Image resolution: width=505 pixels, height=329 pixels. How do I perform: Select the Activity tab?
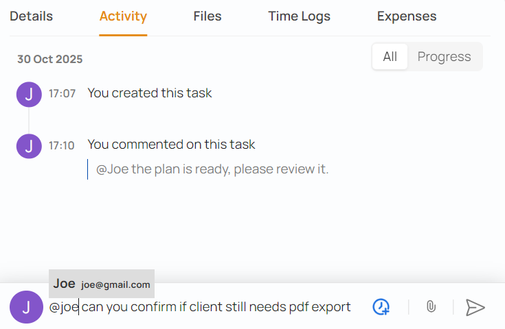pos(123,16)
